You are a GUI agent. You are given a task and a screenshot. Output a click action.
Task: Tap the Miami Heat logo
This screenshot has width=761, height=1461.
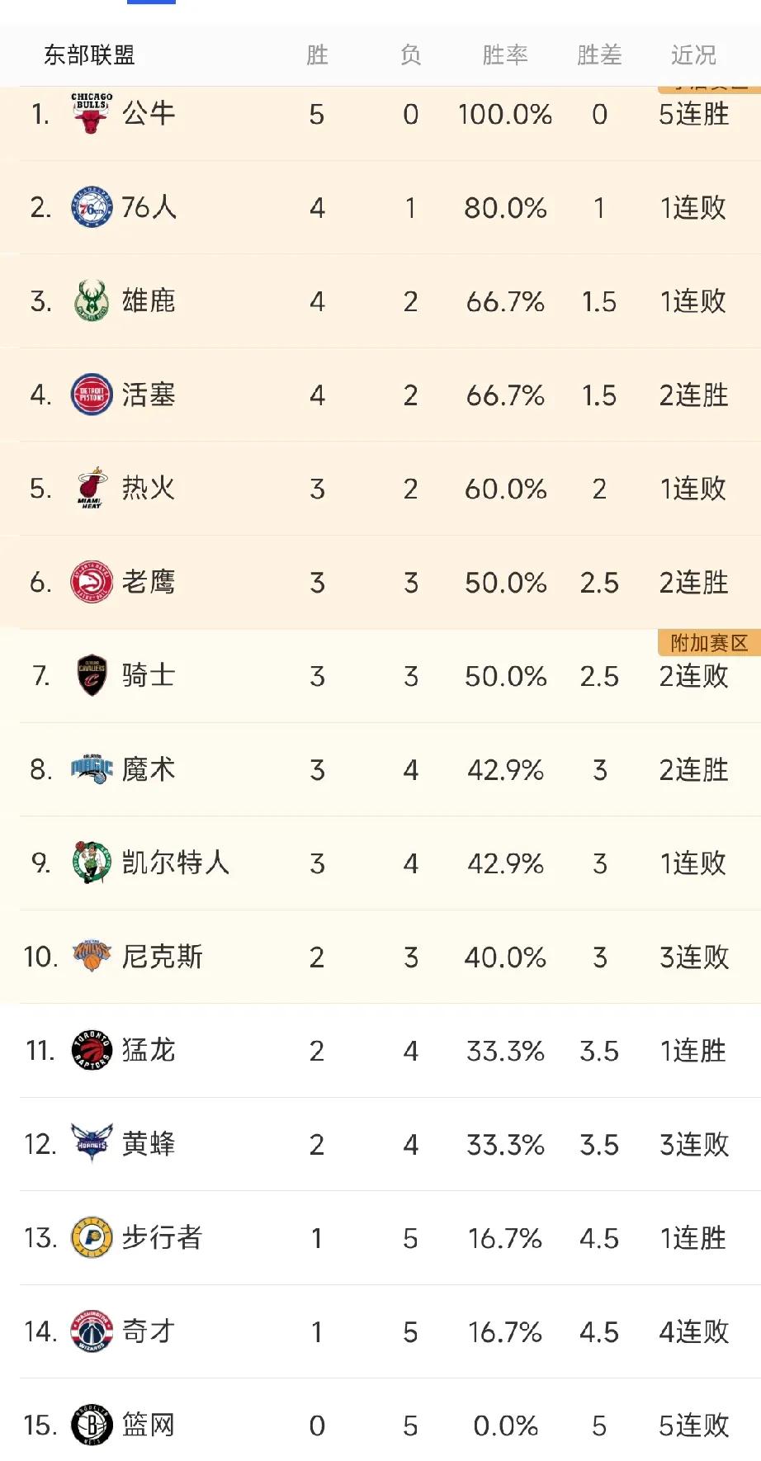tap(92, 488)
